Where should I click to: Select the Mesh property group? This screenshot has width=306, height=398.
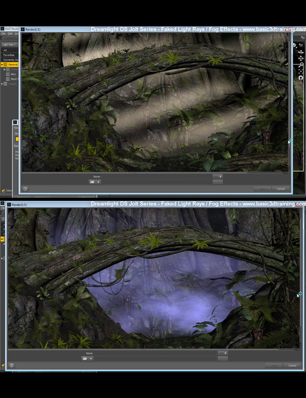(x=12, y=79)
